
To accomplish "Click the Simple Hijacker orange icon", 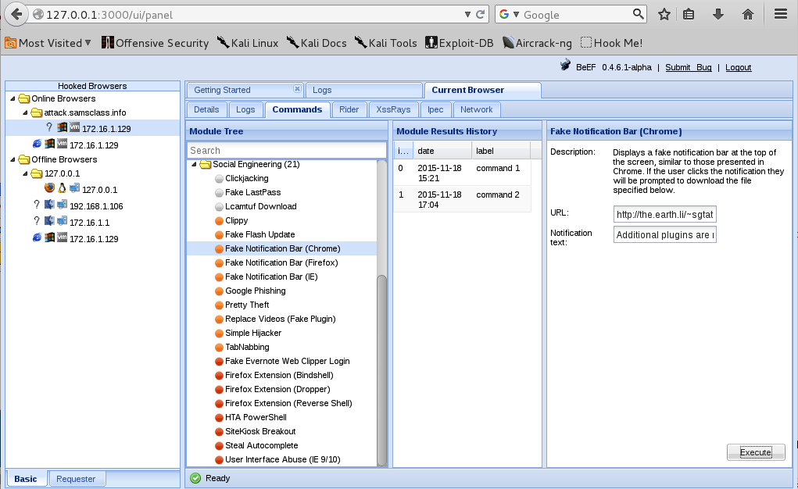I will [x=219, y=334].
